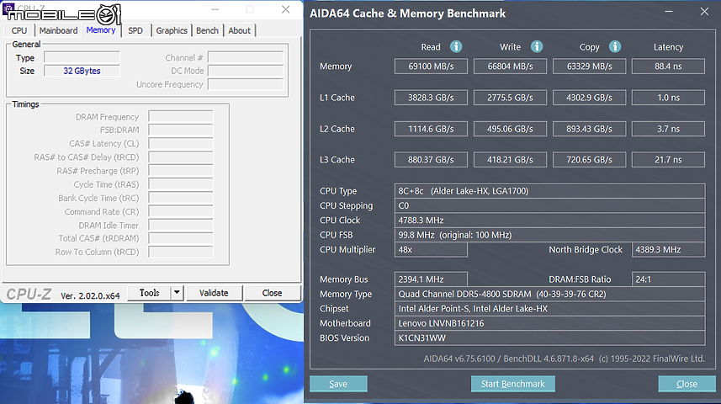This screenshot has width=721, height=404.
Task: Click the L2 Cache Read value 1114.6 GB/s
Action: tap(431, 129)
